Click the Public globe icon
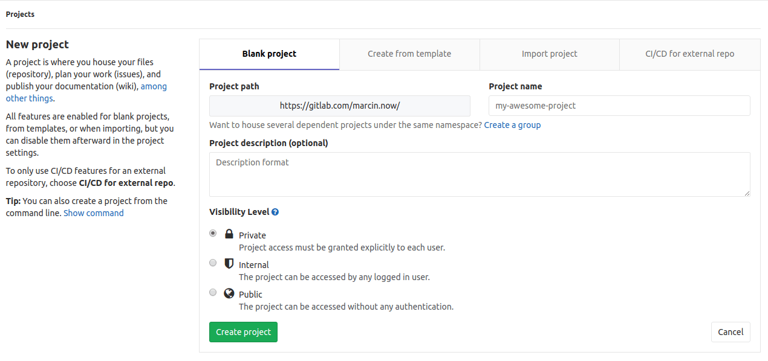This screenshot has height=361, width=768. [229, 293]
